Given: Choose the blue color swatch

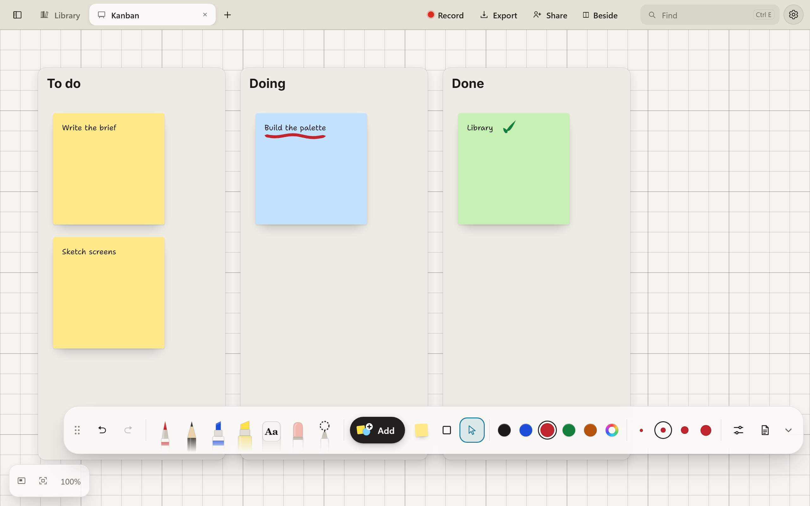Looking at the screenshot, I should 526,430.
